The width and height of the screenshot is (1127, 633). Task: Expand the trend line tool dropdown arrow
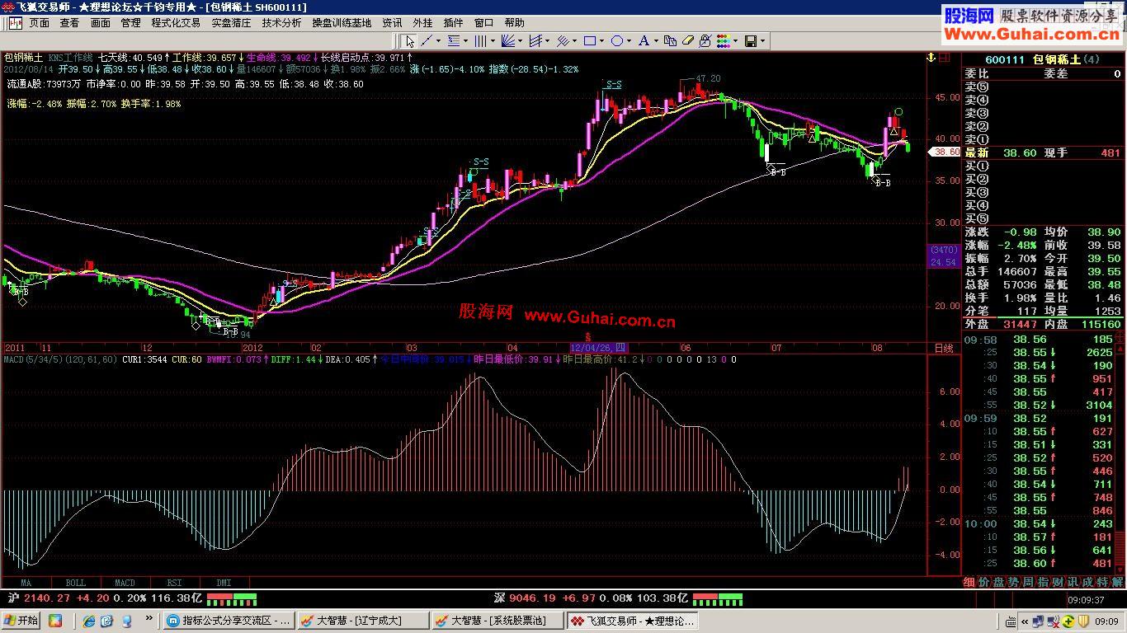click(438, 40)
